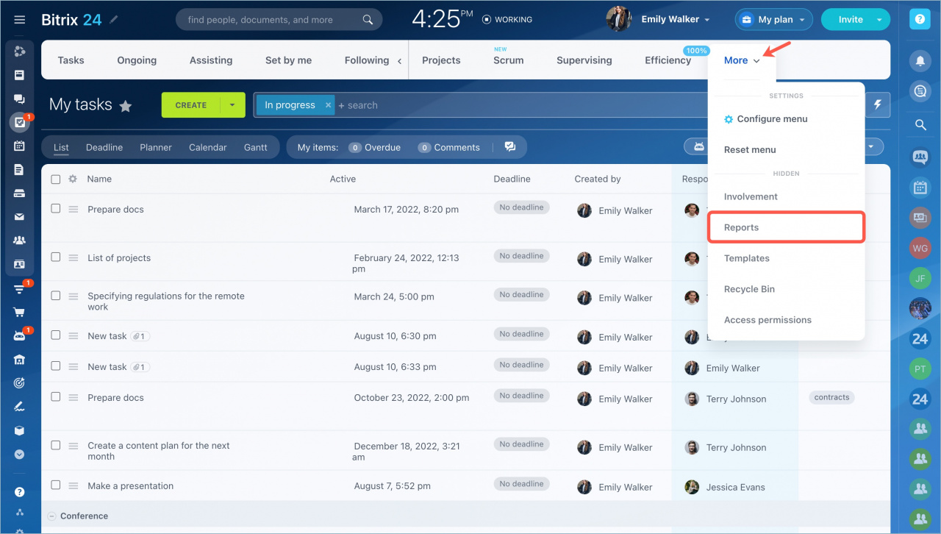Select checkbox for New task at 6:30 pm
This screenshot has width=941, height=534.
coord(56,335)
